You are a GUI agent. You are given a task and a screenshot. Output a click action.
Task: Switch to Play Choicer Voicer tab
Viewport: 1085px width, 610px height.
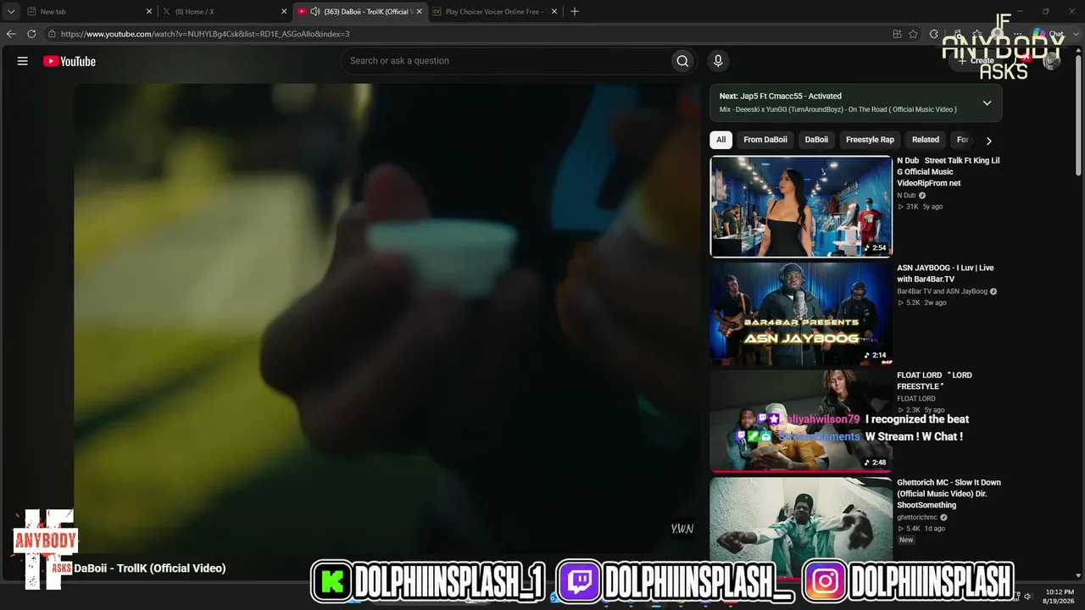click(x=495, y=12)
